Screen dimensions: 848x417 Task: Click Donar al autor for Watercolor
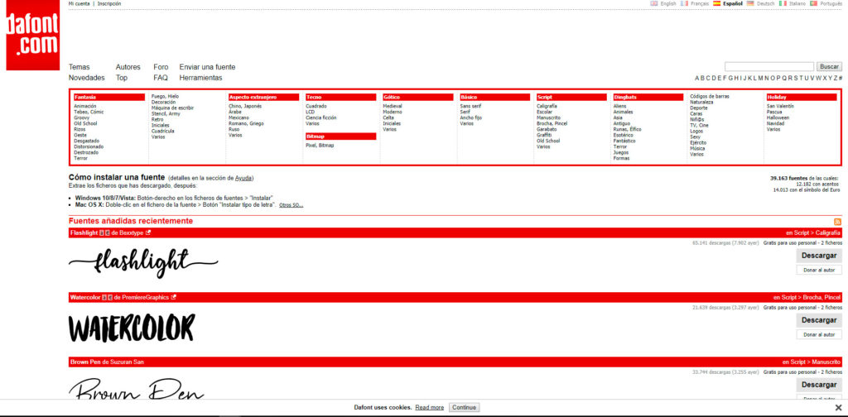(x=818, y=334)
